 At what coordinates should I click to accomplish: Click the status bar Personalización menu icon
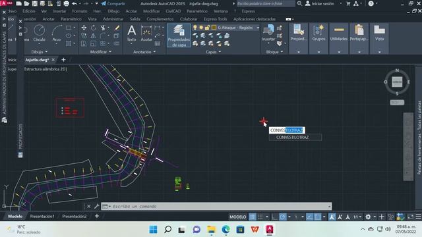point(418,217)
